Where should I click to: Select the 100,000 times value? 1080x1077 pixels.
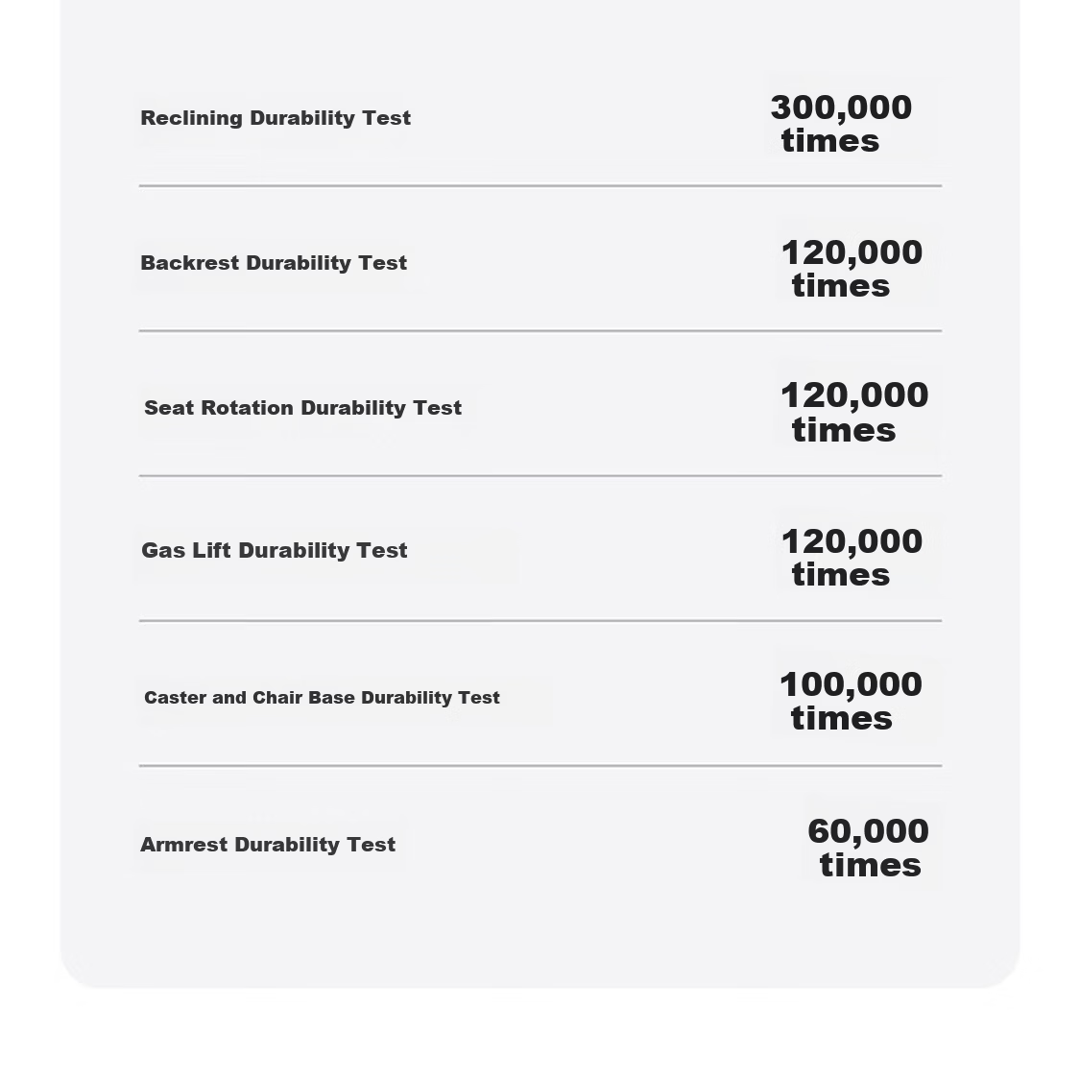click(851, 701)
